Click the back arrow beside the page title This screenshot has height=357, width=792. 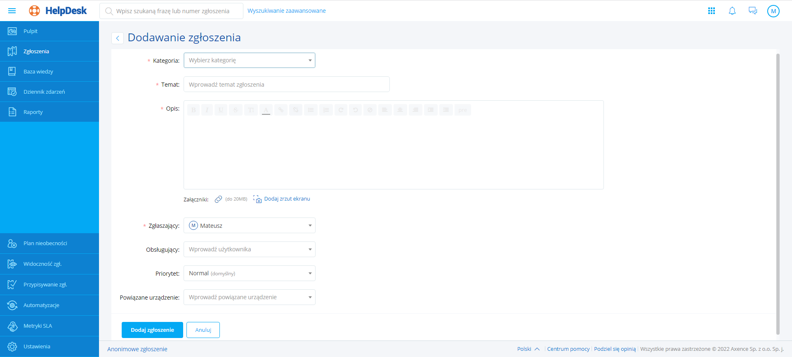[x=118, y=38]
